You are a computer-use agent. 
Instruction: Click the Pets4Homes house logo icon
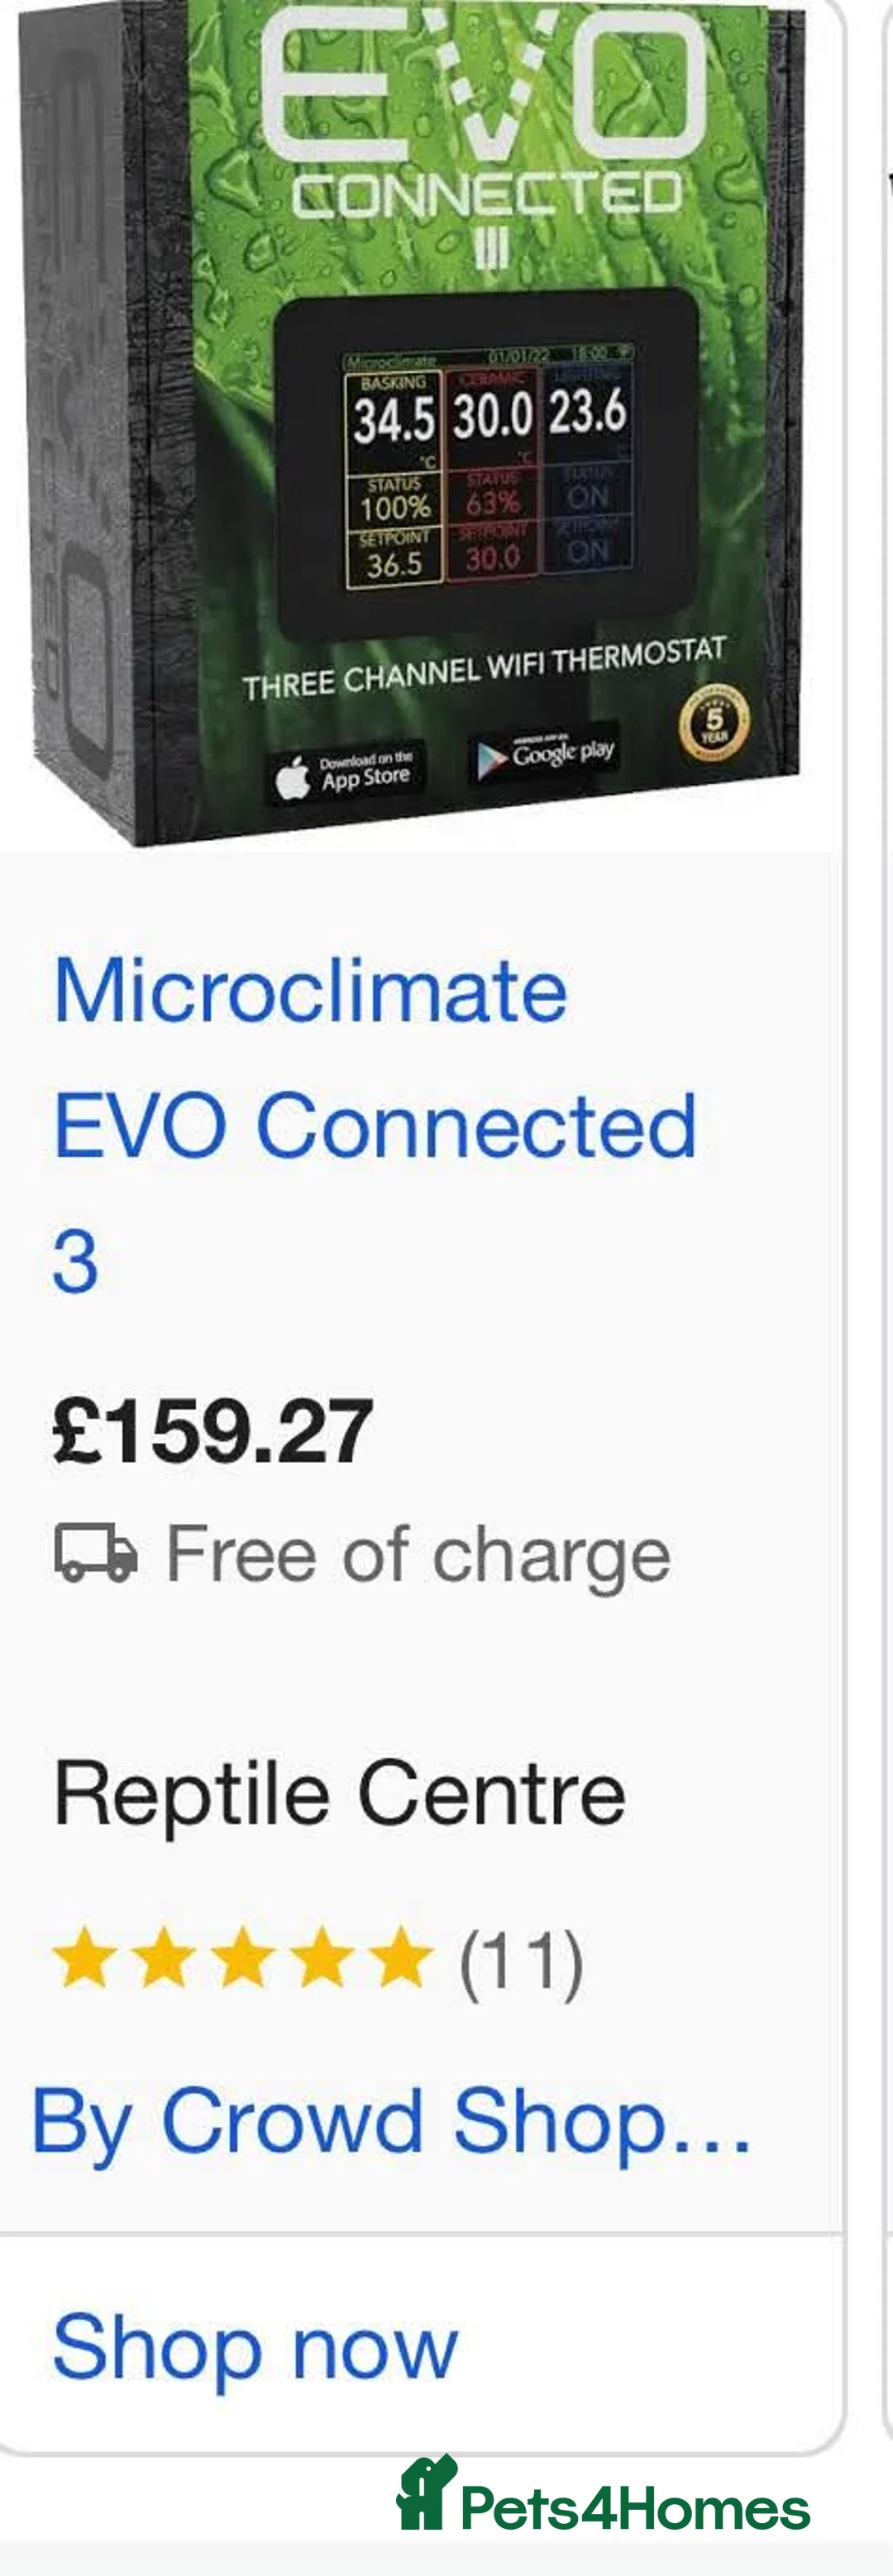click(x=425, y=2493)
